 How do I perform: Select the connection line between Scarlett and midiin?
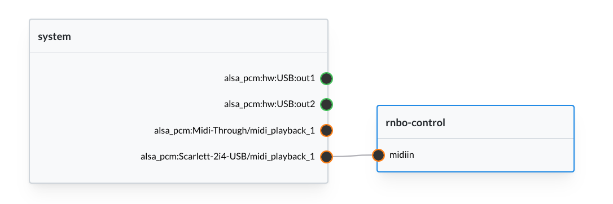click(x=352, y=156)
